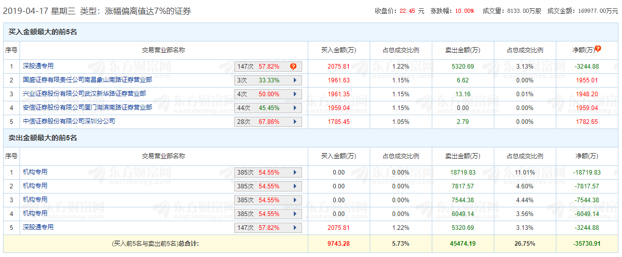This screenshot has height=257, width=622.
Task: Expand details for 机构专用 row selling 18719.83
Action: tap(295, 173)
